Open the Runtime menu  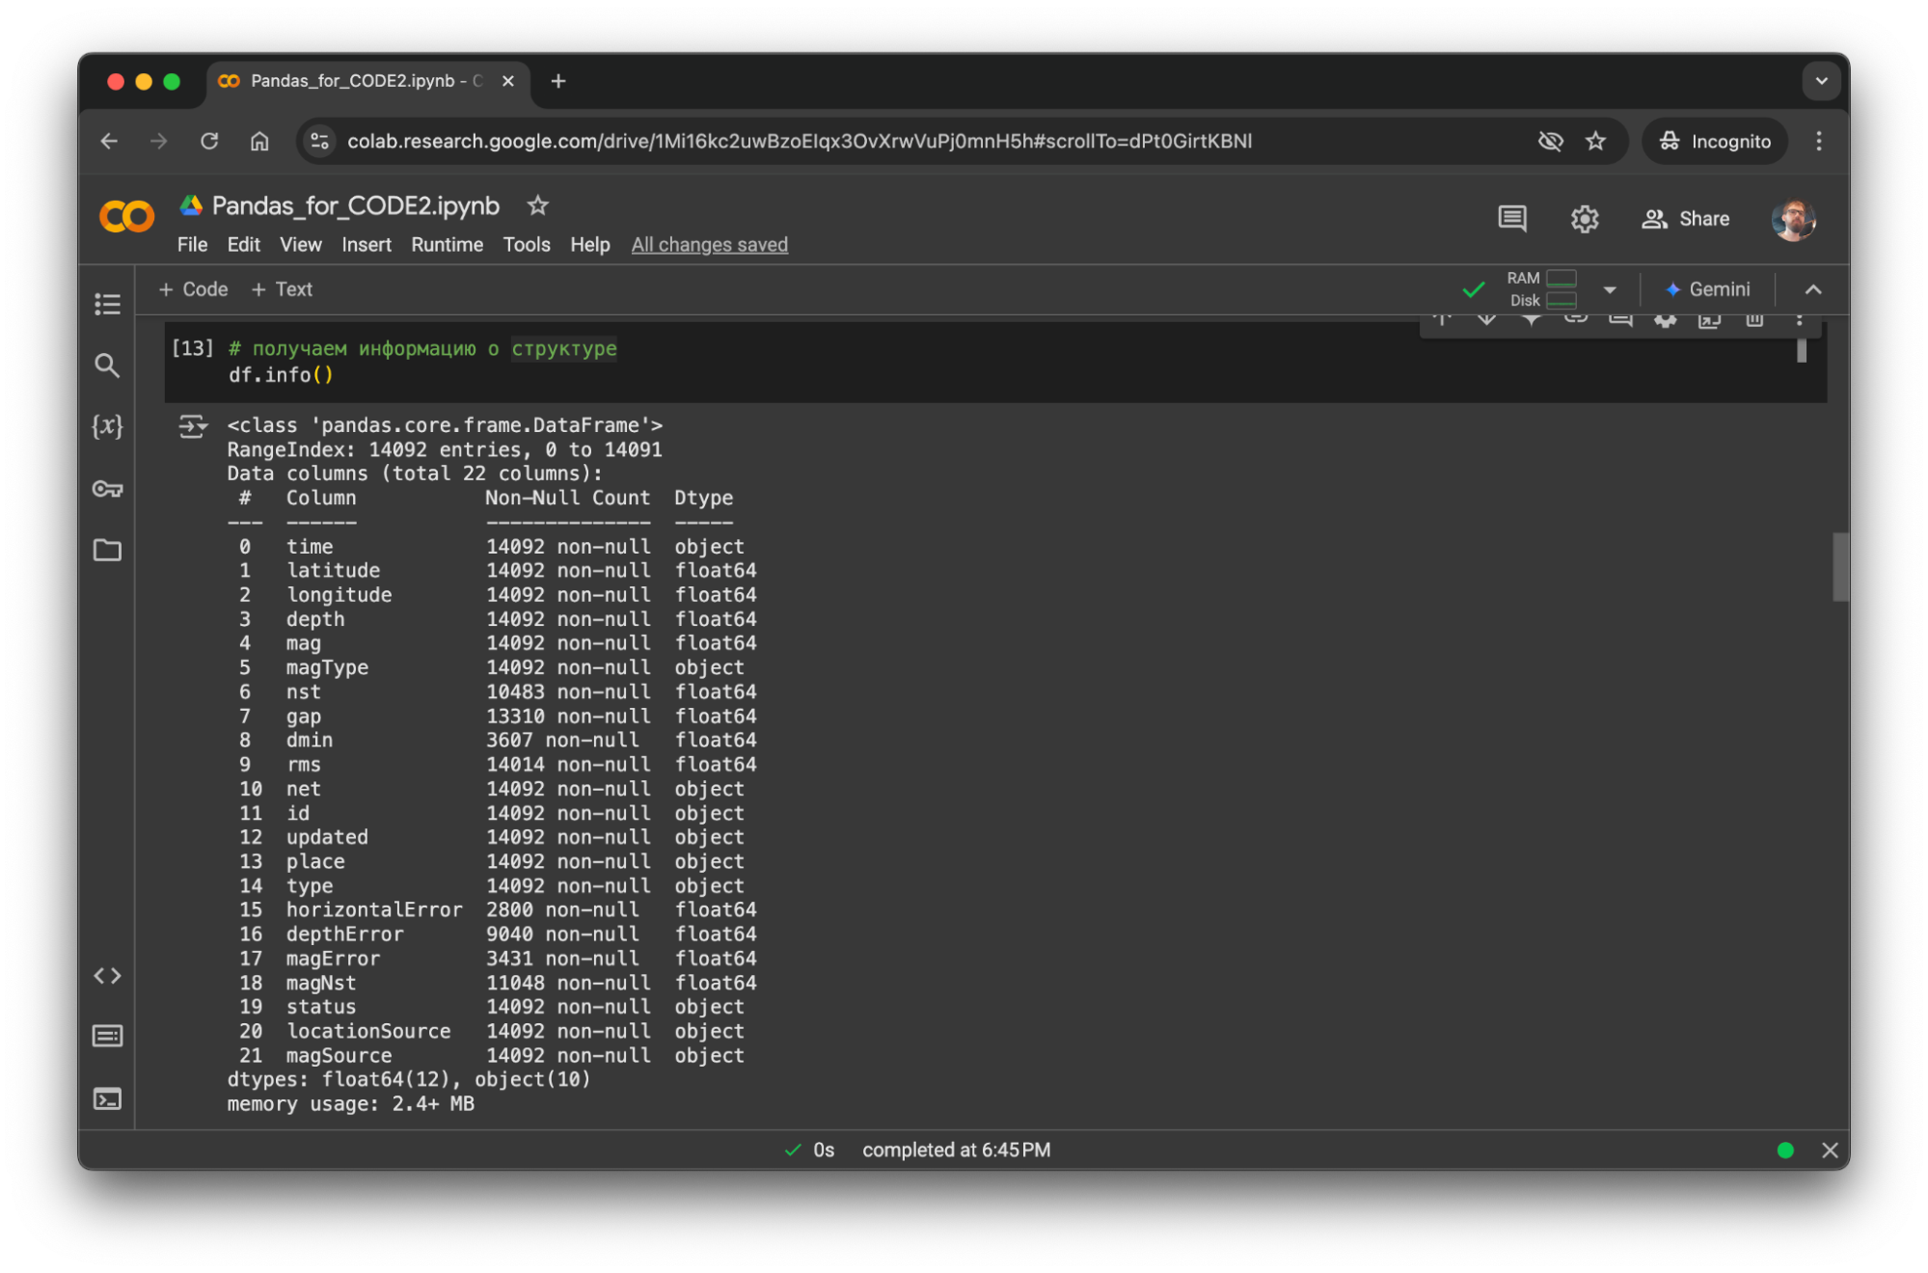[447, 244]
